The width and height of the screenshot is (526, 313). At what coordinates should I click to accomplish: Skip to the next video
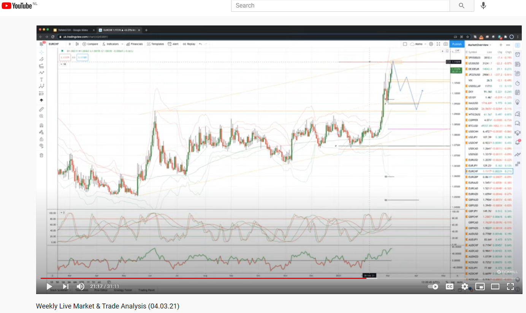65,286
